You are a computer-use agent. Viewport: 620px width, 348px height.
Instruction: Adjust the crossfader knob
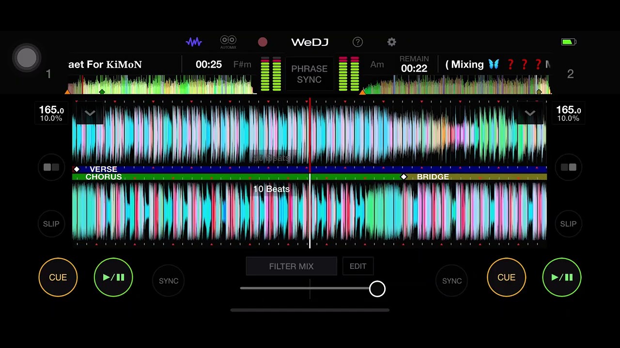coord(377,289)
